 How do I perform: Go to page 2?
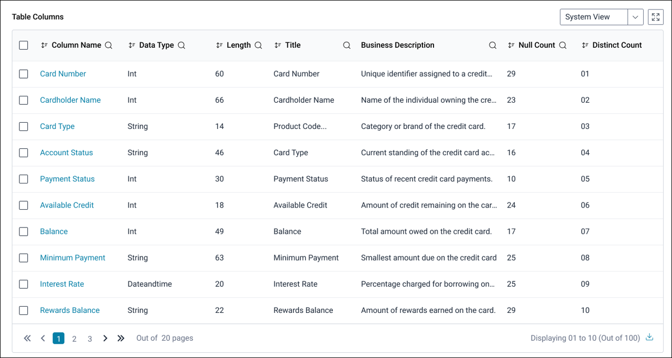point(74,339)
